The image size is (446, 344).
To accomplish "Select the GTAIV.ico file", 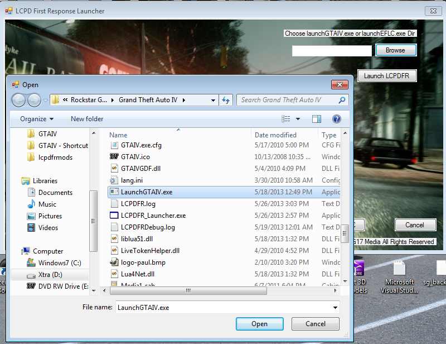I will (135, 157).
